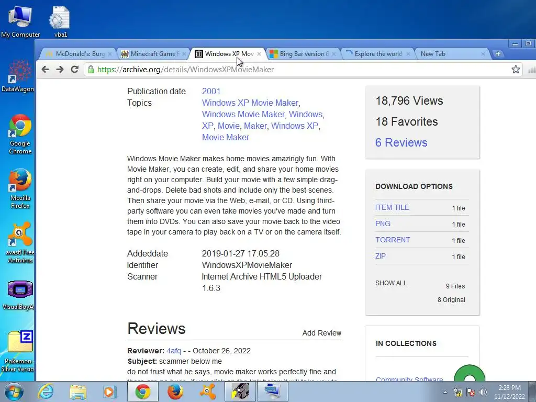Close the New Tab tab
The height and width of the screenshot is (402, 536).
click(483, 54)
